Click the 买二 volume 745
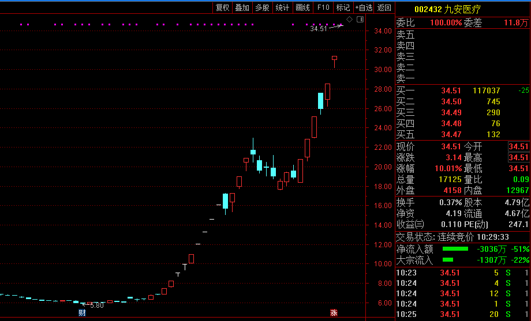This screenshot has width=531, height=321. click(x=493, y=102)
